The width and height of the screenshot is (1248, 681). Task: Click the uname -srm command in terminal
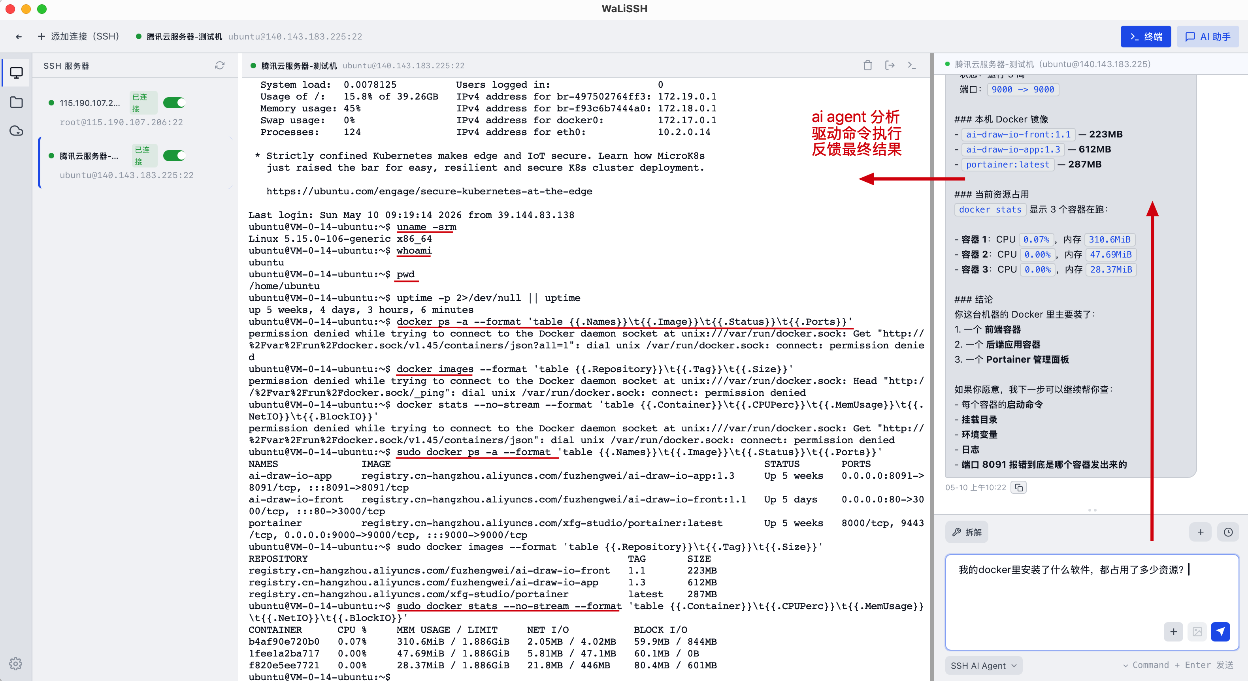click(426, 227)
